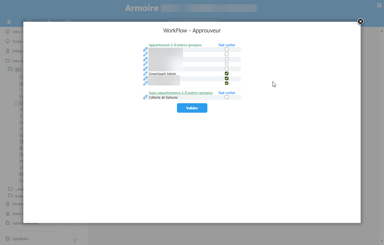Click the sidebar scroll-down arrow near Spécificités
Image resolution: width=384 pixels, height=245 pixels.
[x=75, y=240]
